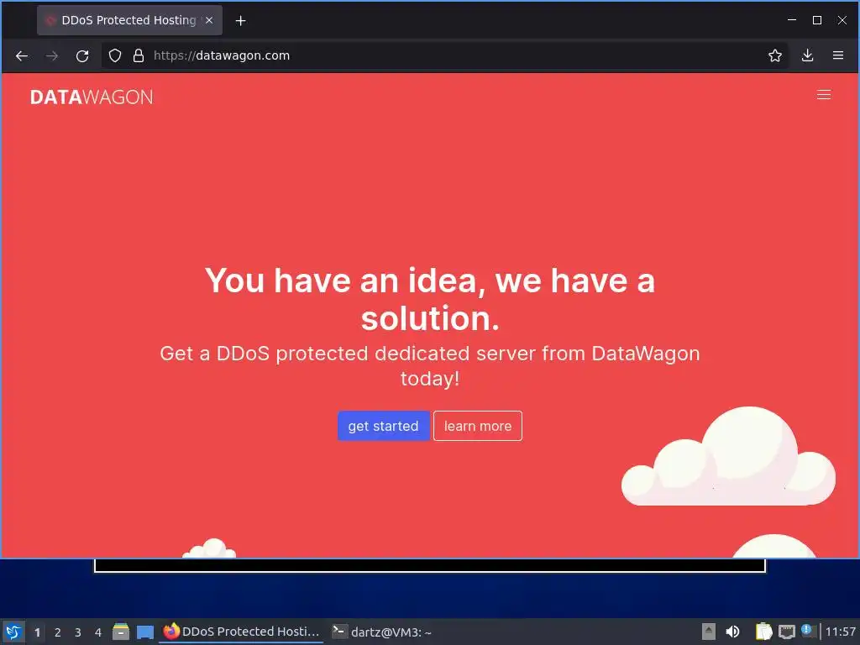
Task: Bookmark this page with the star
Action: (775, 55)
